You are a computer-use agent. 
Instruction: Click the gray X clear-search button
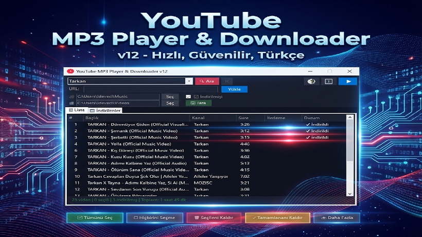tap(227, 81)
